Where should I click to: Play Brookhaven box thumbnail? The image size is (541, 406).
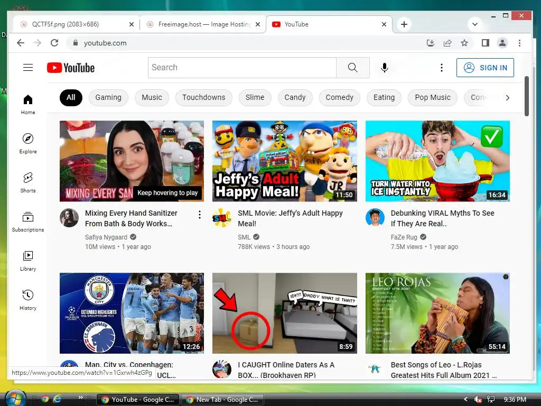(285, 313)
